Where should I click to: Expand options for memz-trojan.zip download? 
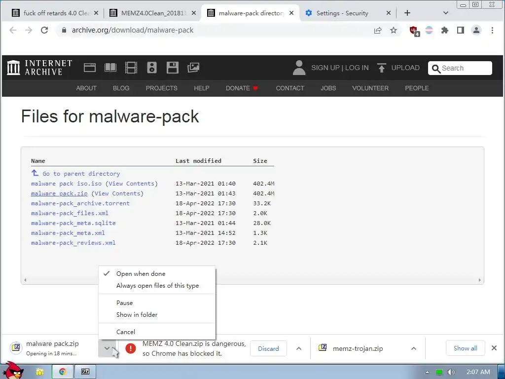click(x=414, y=348)
